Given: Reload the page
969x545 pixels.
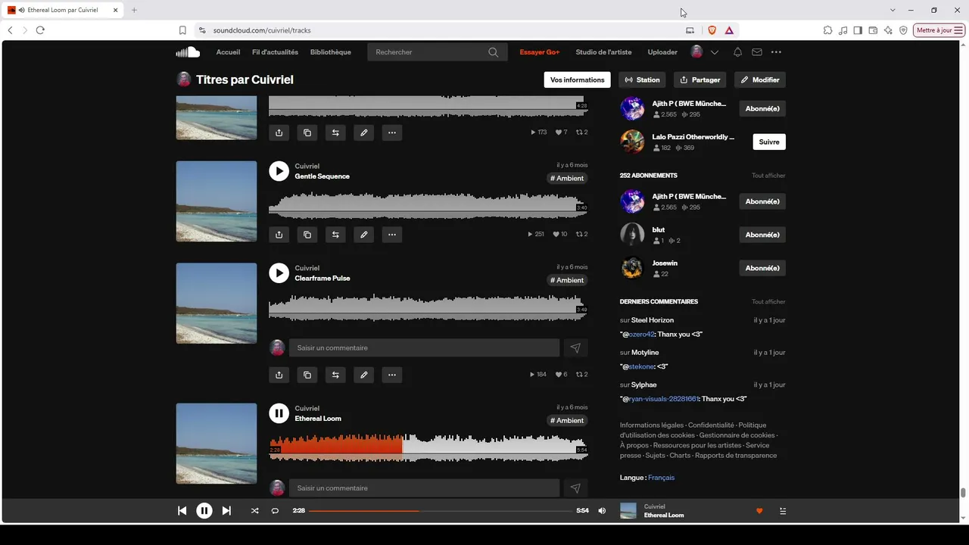Looking at the screenshot, I should point(40,30).
